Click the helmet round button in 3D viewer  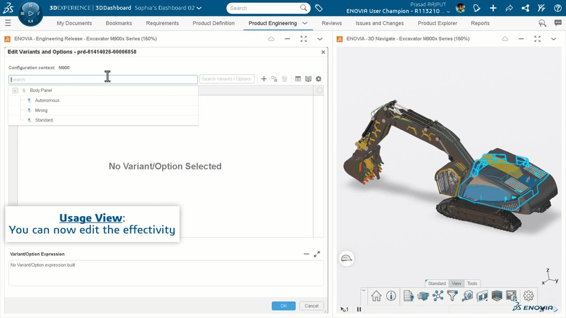click(x=347, y=258)
